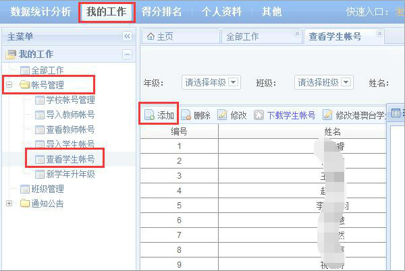Switch to the 主页 tab
The height and width of the screenshot is (271, 405).
click(x=180, y=36)
